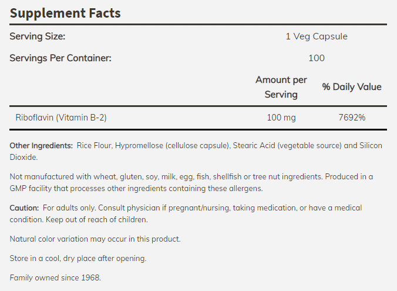Select the Servings Per Container label
The height and width of the screenshot is (291, 397).
[60, 58]
